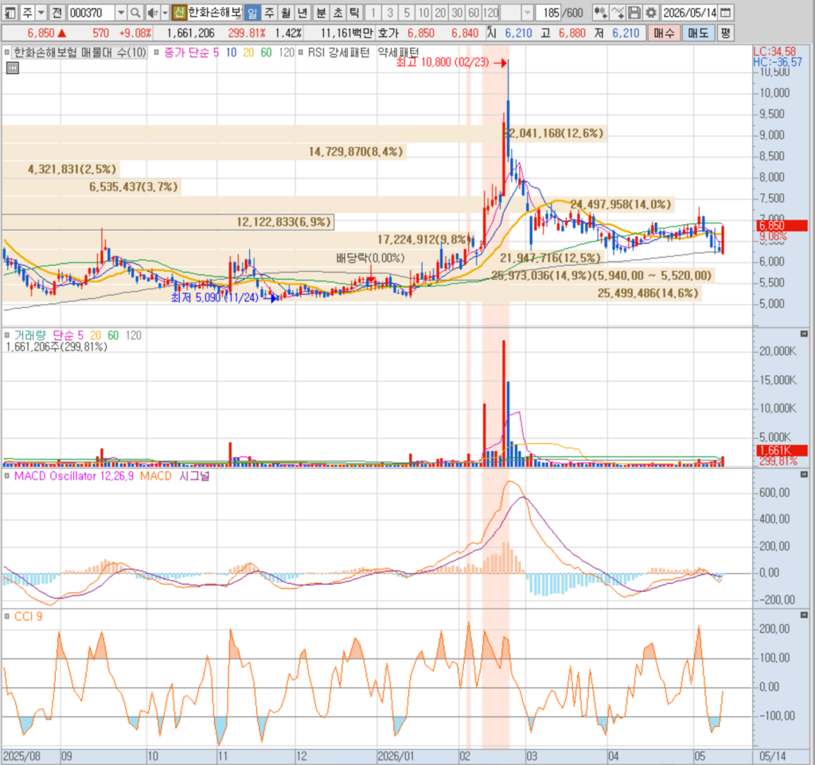The image size is (815, 765).
Task: Click the 매수 buy button
Action: pos(663,33)
